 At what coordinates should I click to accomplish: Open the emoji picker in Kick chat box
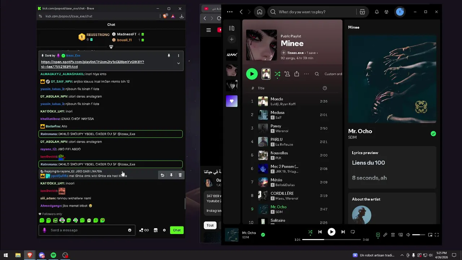[x=130, y=230]
